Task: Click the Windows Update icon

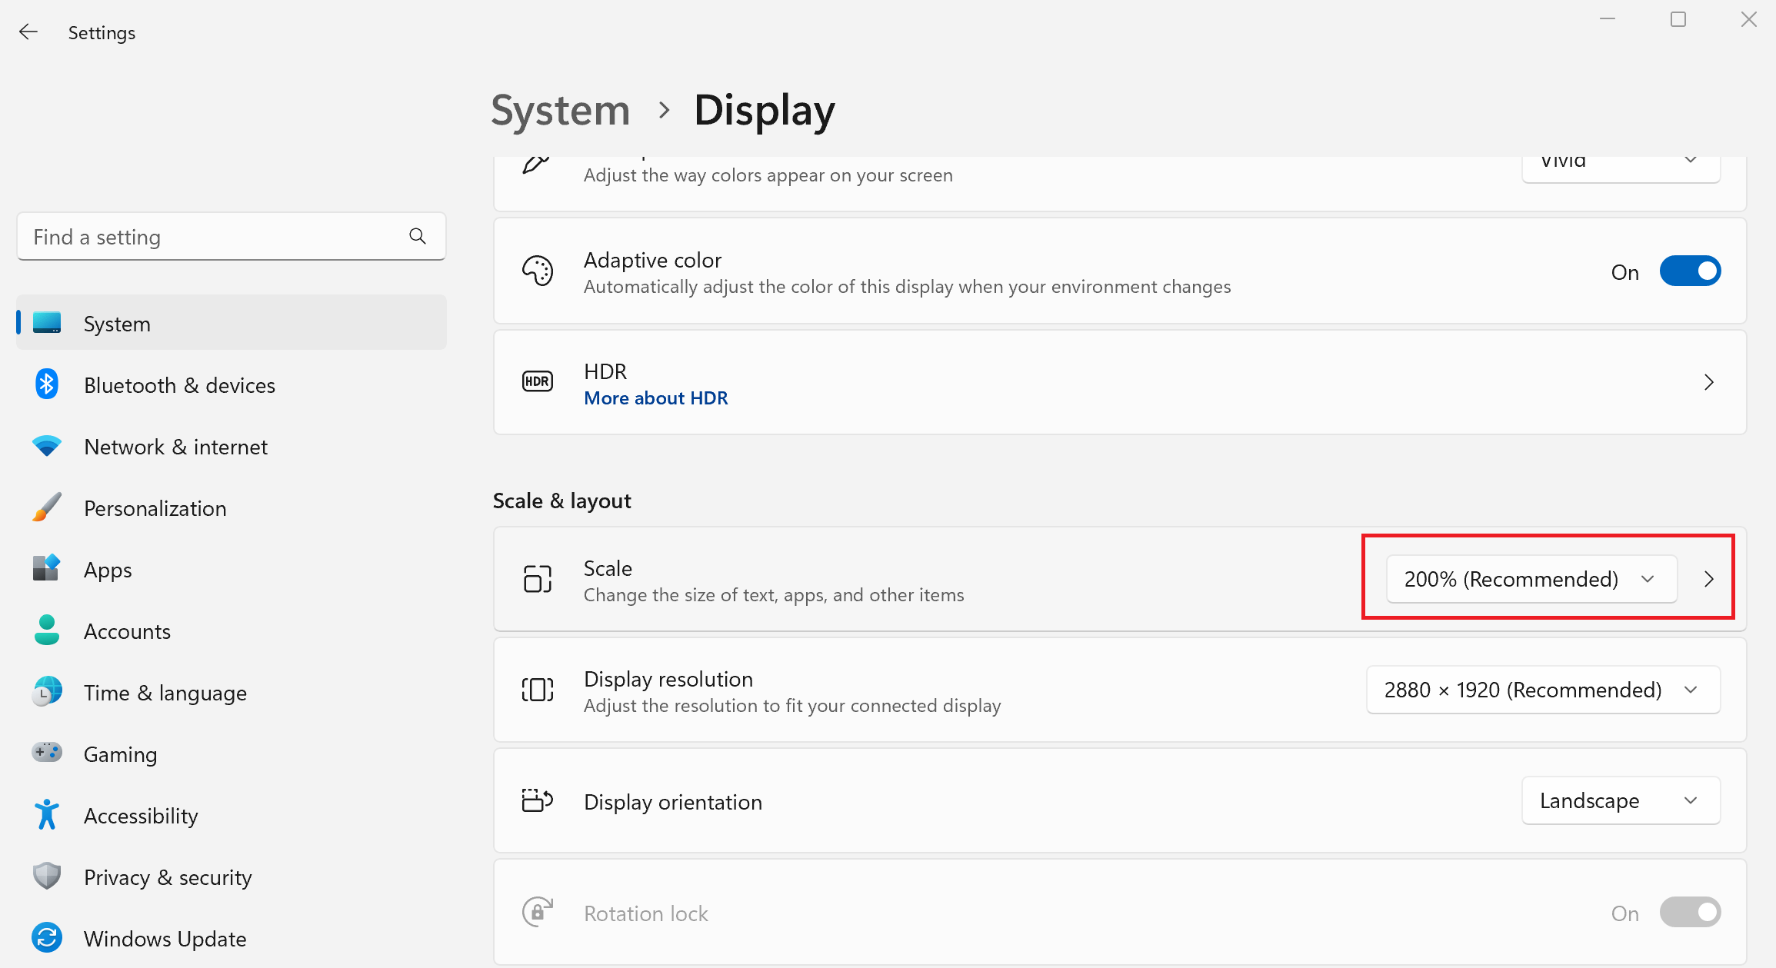Action: [x=47, y=938]
